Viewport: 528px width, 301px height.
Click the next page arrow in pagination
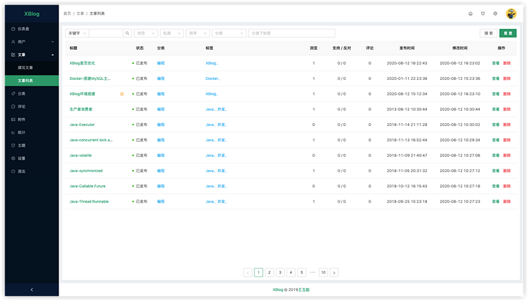[334, 272]
